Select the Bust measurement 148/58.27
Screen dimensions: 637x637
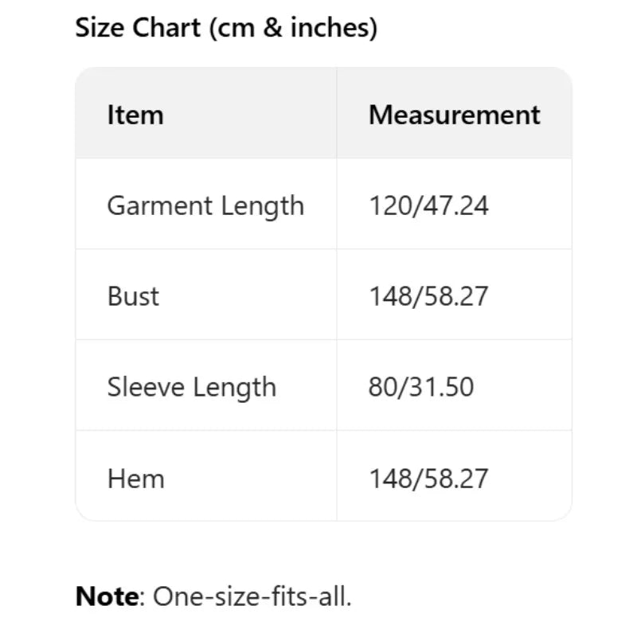coord(428,296)
